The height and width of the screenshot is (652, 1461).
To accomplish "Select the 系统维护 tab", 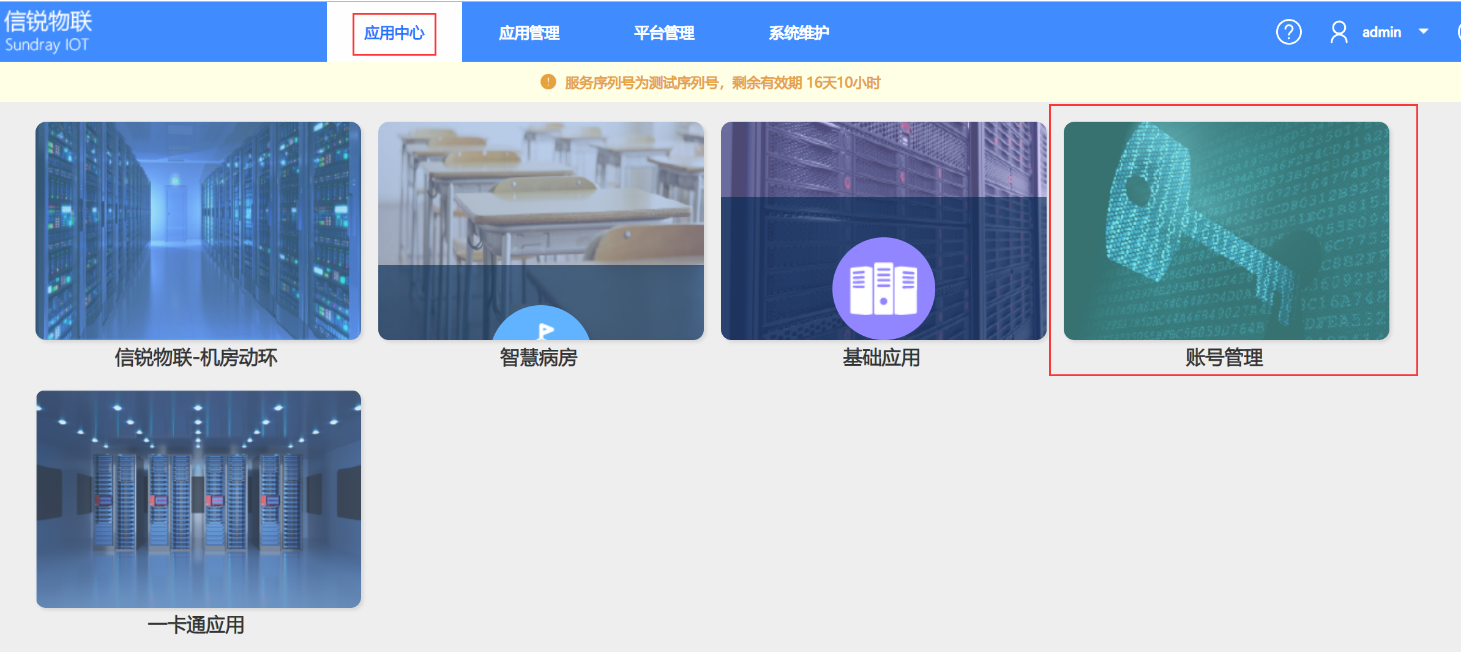I will point(799,33).
